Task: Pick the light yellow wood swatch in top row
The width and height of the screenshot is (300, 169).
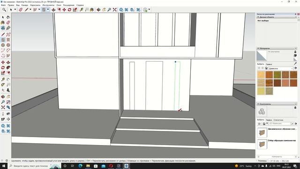Action: pos(261,75)
